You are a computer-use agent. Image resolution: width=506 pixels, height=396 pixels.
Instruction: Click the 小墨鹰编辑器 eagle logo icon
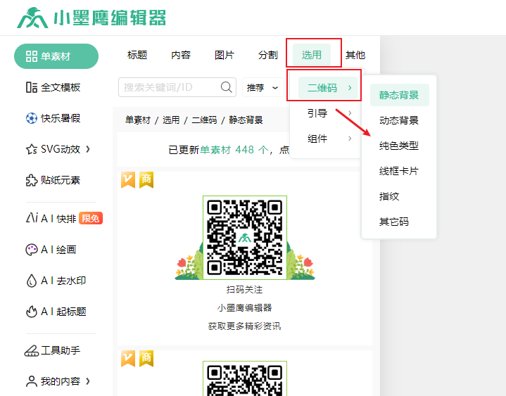[x=32, y=18]
